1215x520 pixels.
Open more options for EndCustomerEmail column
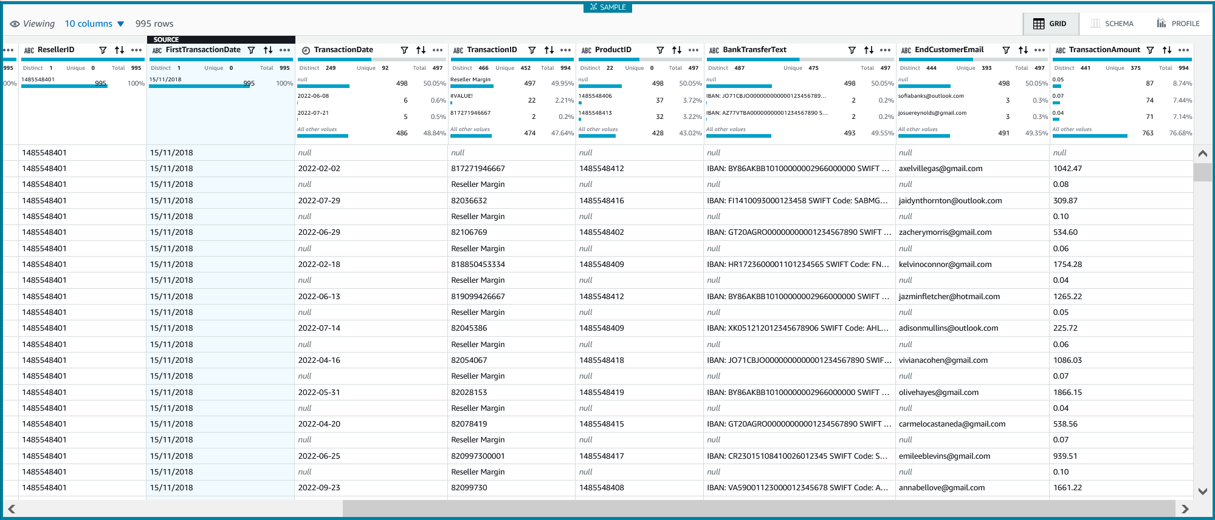tap(1040, 50)
